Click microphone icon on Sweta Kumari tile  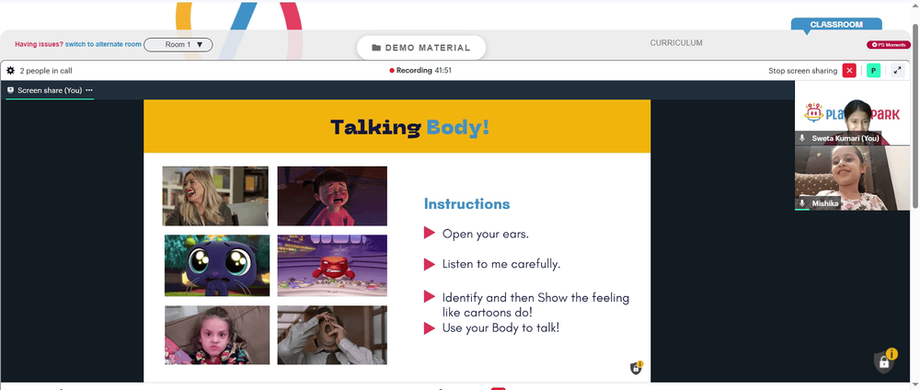(x=802, y=138)
